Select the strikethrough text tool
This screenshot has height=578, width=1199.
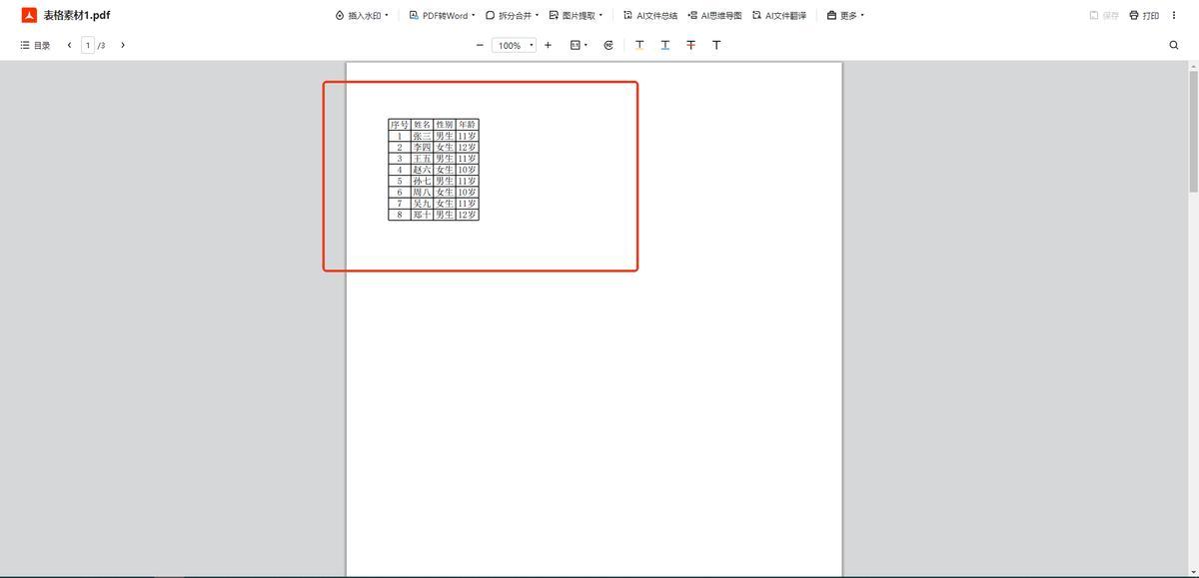(690, 45)
